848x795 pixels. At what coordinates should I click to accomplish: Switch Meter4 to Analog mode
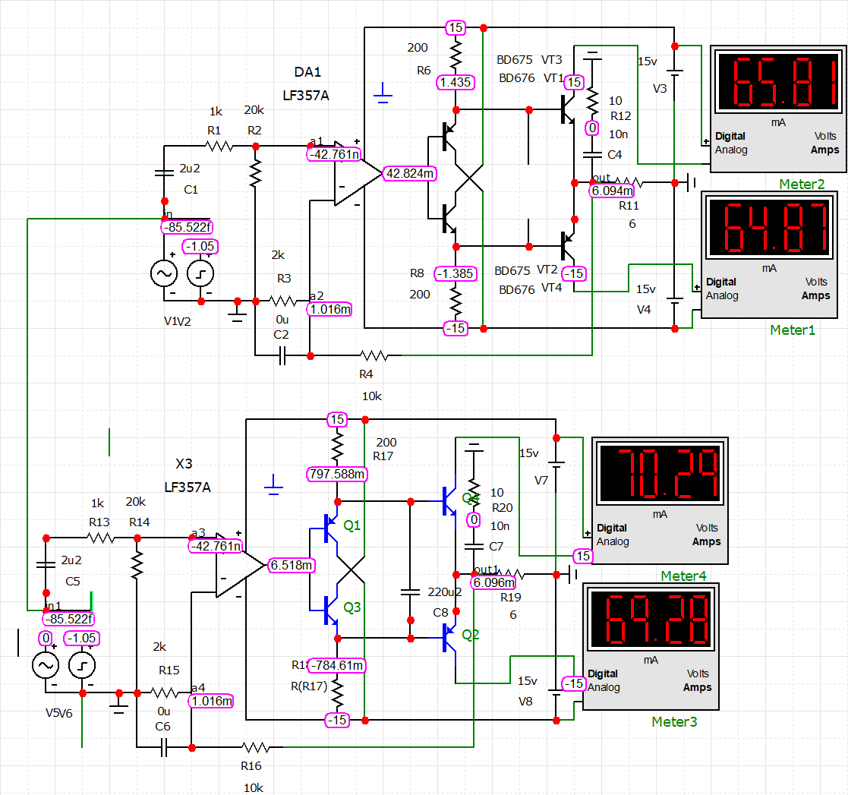tap(612, 541)
